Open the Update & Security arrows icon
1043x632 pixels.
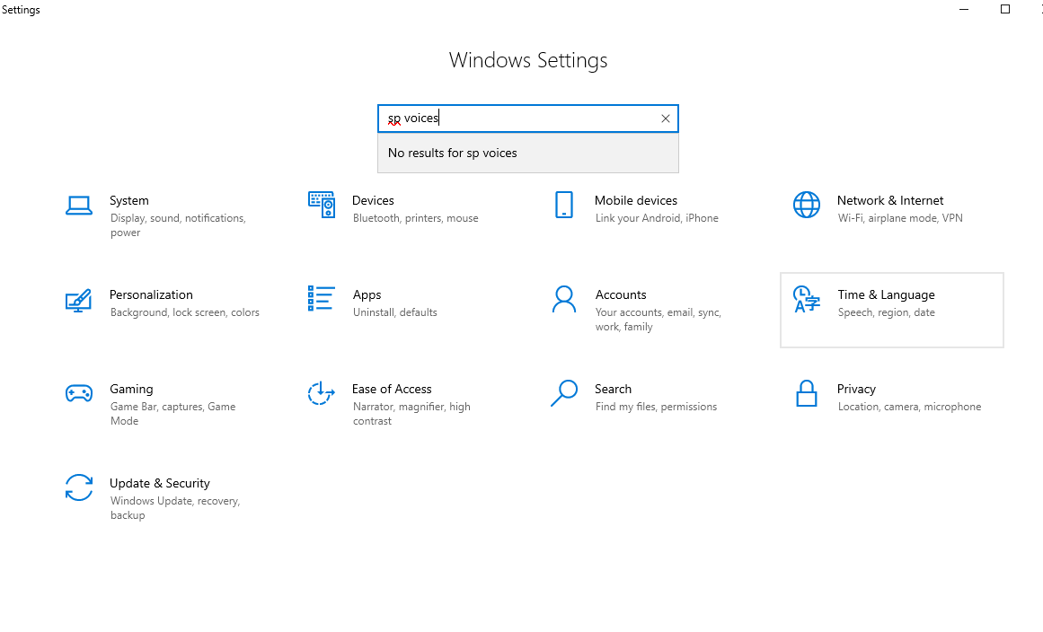click(78, 487)
